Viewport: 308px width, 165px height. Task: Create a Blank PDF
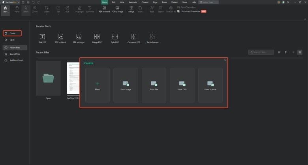(x=98, y=85)
